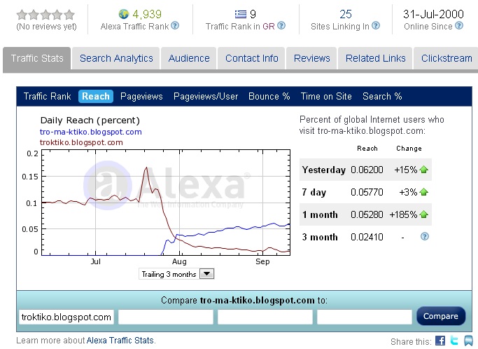Click the +185% change value
The width and height of the screenshot is (478, 349).
[403, 214]
